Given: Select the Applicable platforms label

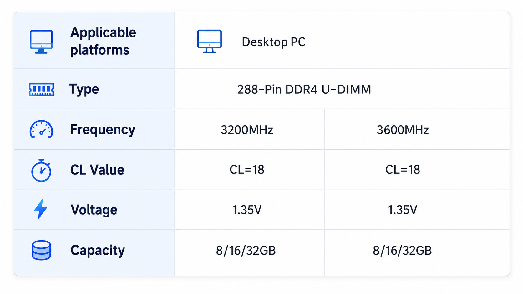Looking at the screenshot, I should (103, 41).
